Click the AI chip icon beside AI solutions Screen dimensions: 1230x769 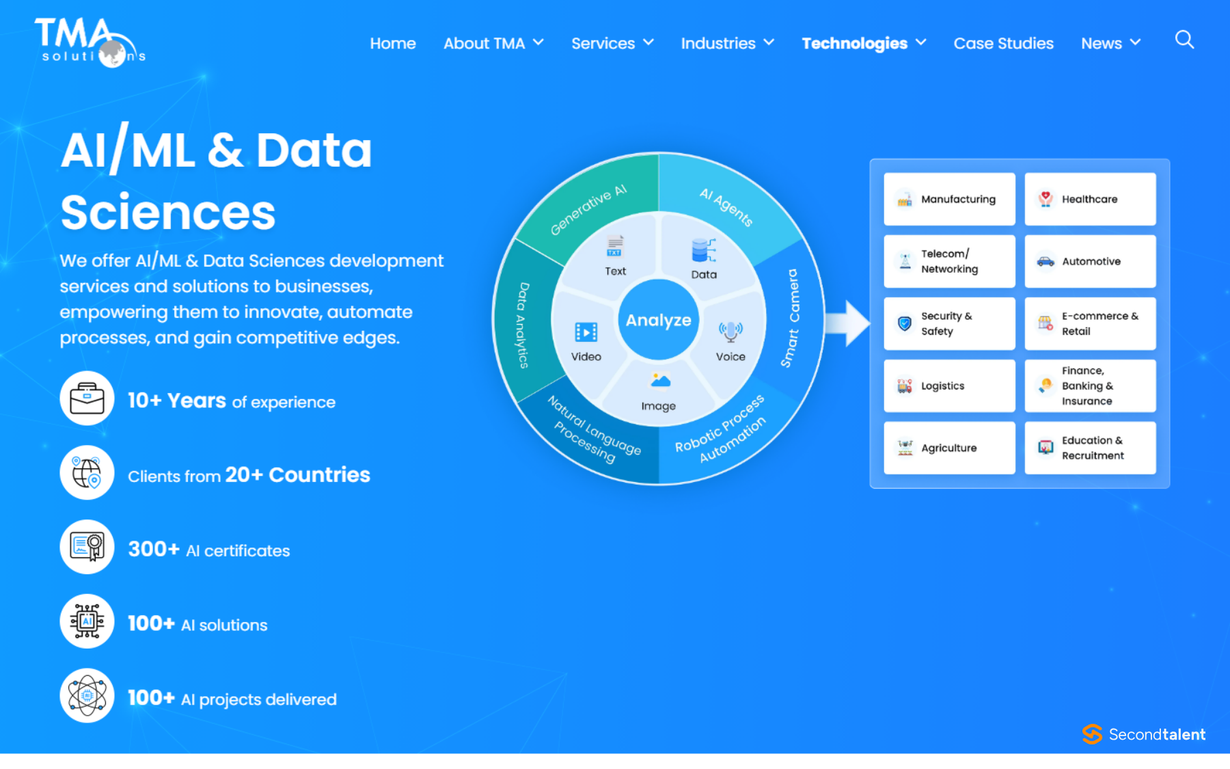pos(87,621)
